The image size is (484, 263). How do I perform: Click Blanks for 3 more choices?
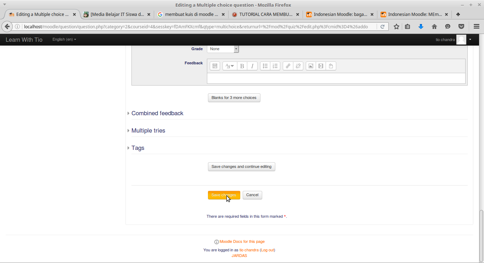point(234,98)
